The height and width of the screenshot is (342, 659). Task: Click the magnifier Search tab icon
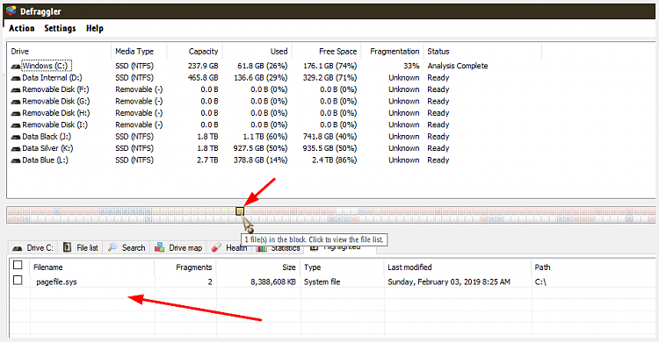(x=112, y=247)
